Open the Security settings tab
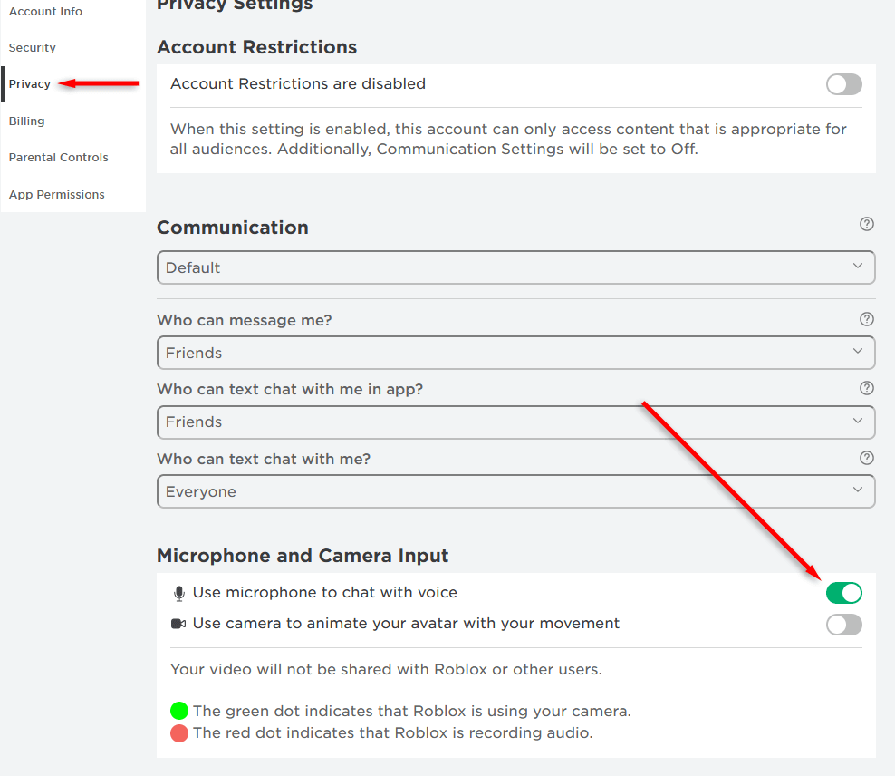This screenshot has height=776, width=895. tap(33, 48)
